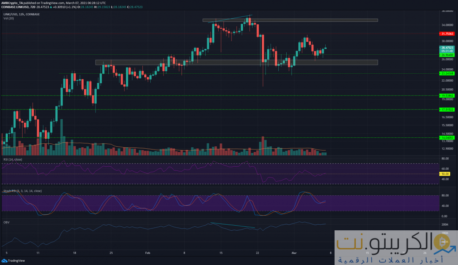Click the yellow 50.00 RSI midline label

(445, 174)
